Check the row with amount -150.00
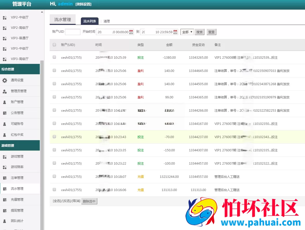 click(x=54, y=150)
